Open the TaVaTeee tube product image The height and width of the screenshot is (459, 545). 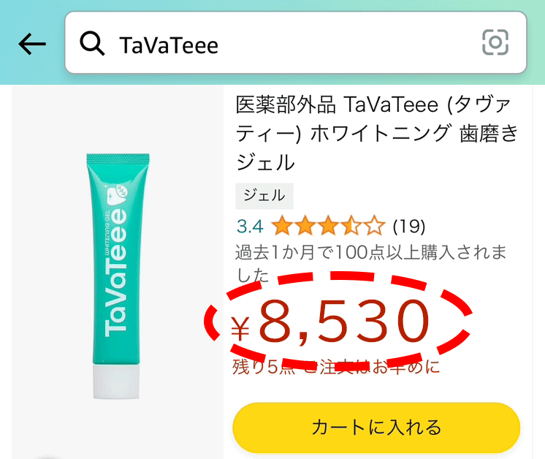[118, 275]
